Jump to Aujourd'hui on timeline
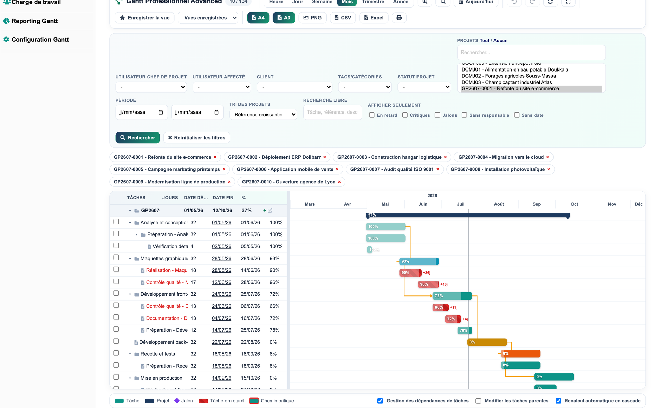Image resolution: width=660 pixels, height=408 pixels. pyautogui.click(x=476, y=2)
